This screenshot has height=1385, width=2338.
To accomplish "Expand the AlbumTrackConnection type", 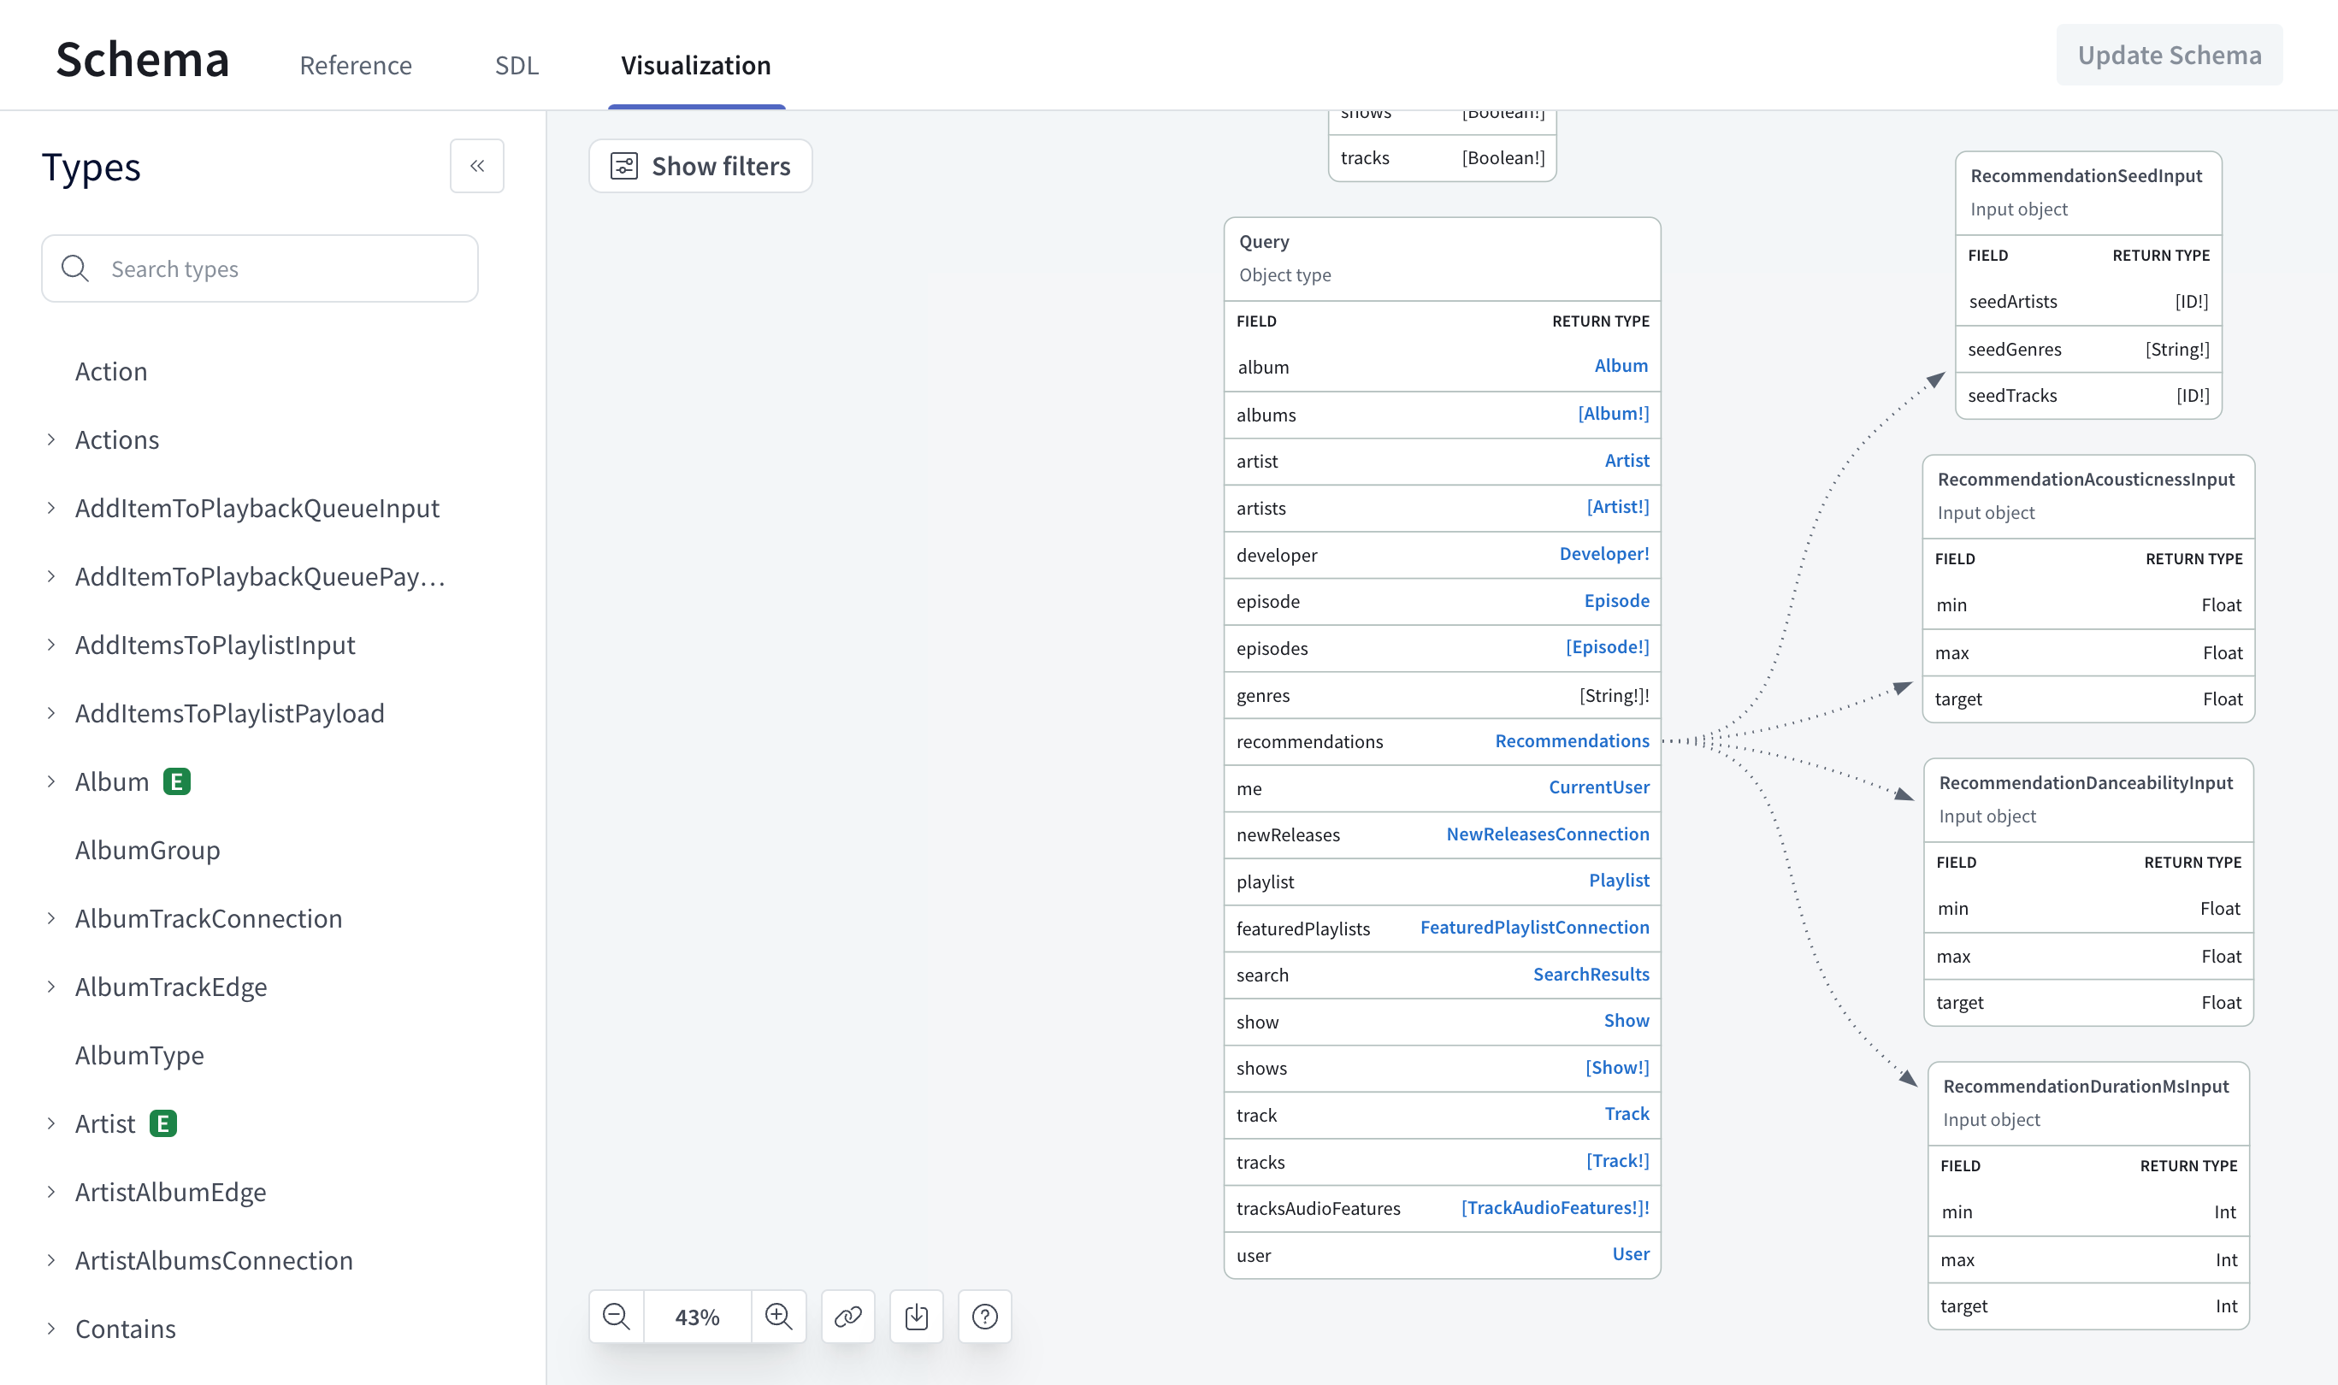I will click(51, 918).
